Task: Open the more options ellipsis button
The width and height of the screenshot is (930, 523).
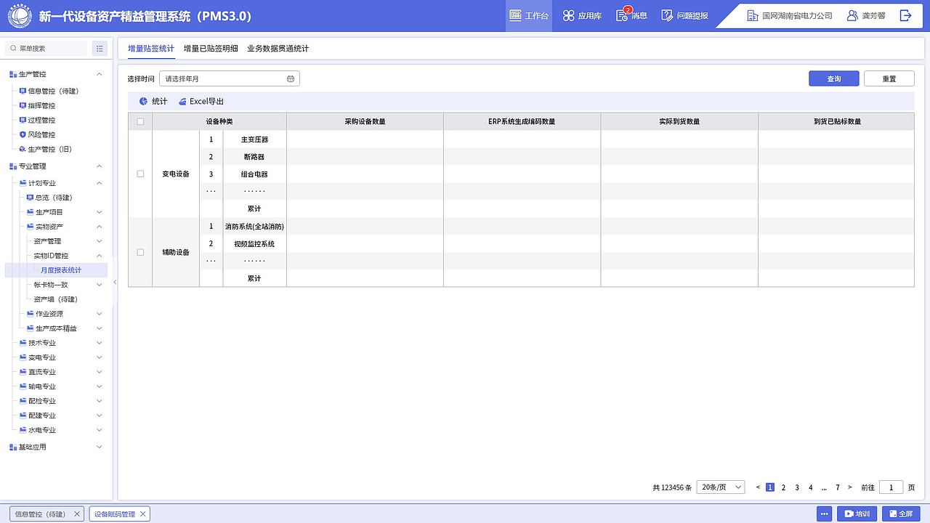Action: pos(824,514)
